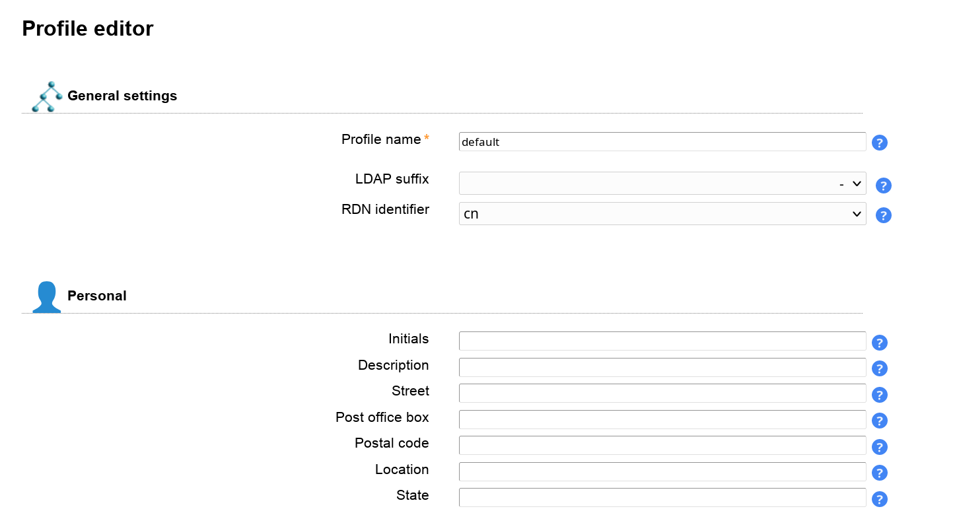Click the Description input box

coord(662,367)
